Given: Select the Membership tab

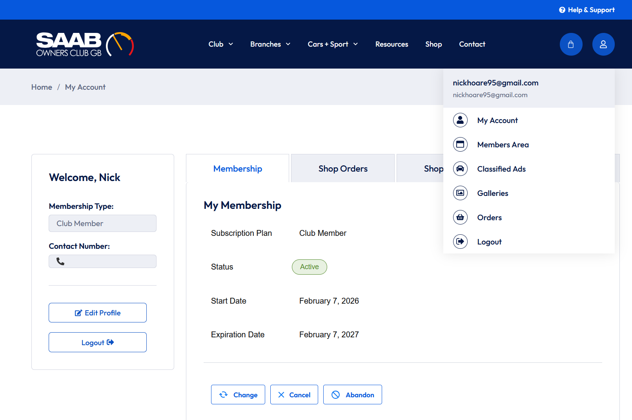Looking at the screenshot, I should pos(237,169).
